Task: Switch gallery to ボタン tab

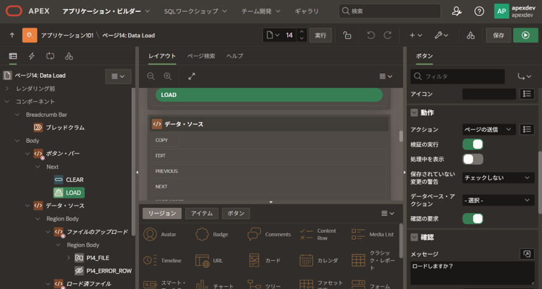Action: point(236,214)
